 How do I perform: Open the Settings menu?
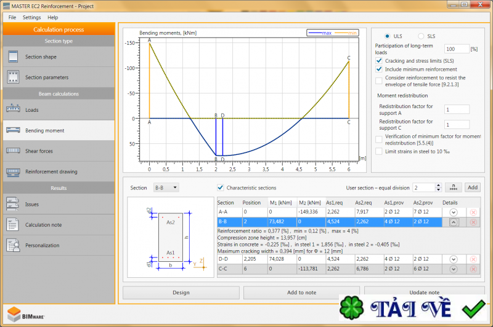[x=31, y=17]
